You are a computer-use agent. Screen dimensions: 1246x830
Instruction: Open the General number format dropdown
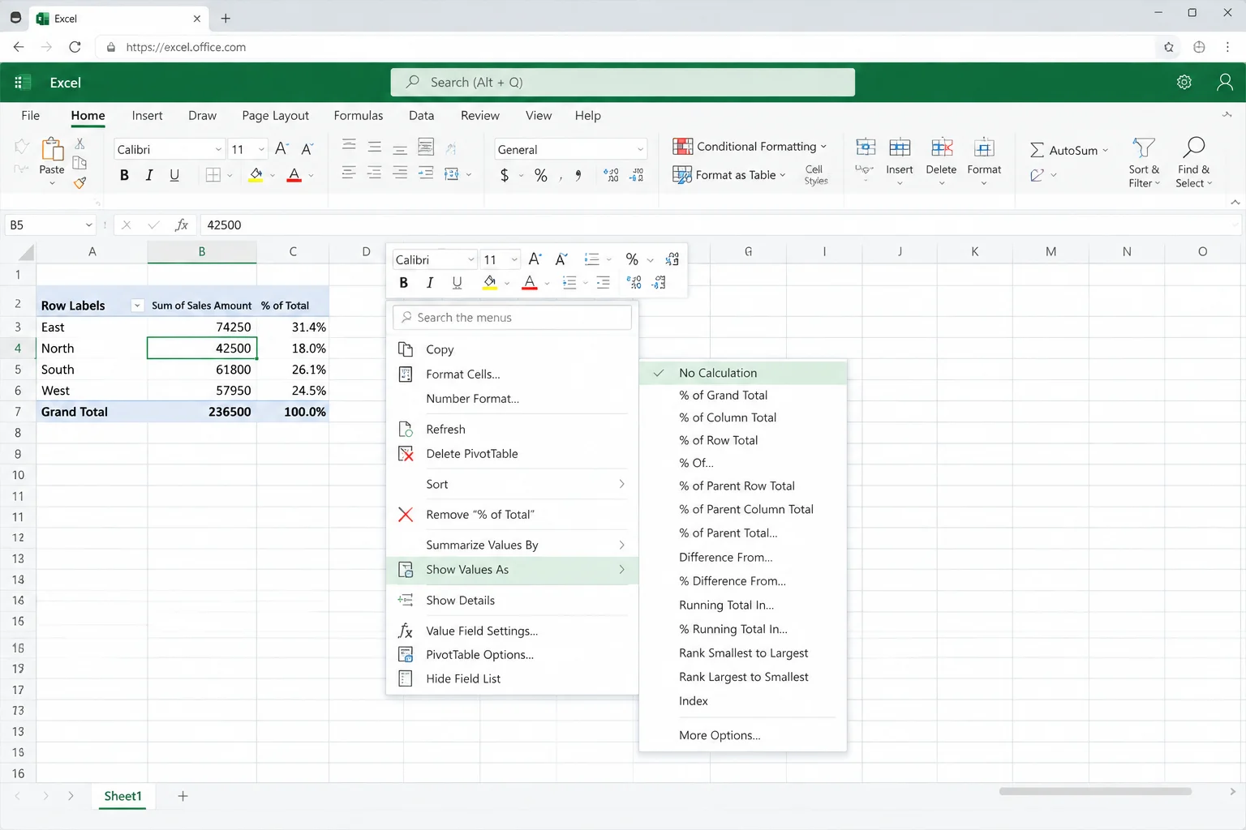(x=640, y=149)
